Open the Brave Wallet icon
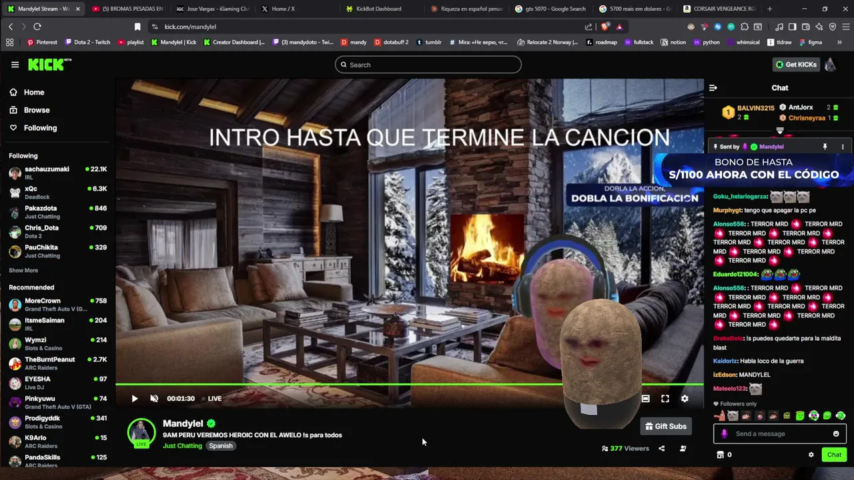This screenshot has width=854, height=480. tap(806, 27)
